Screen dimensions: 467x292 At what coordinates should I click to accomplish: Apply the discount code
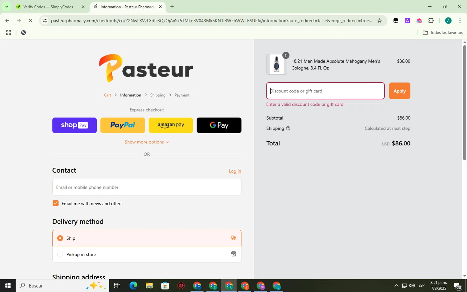399,91
